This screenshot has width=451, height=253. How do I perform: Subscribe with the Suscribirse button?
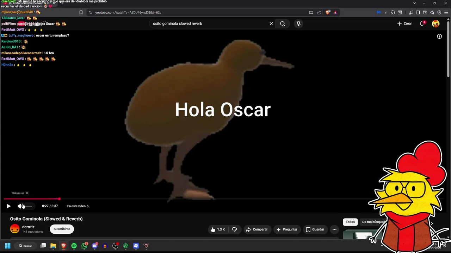pos(62,229)
